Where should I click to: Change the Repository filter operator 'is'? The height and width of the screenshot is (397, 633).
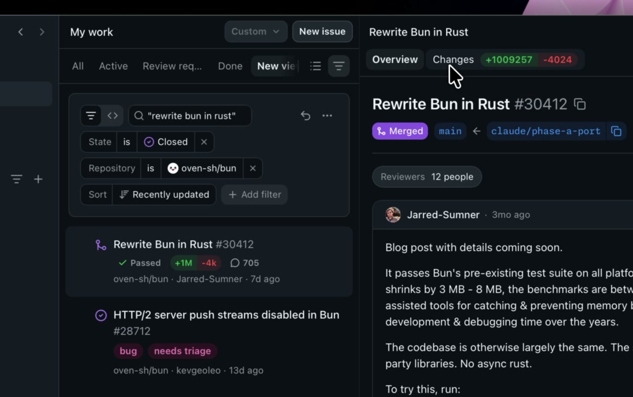coord(150,168)
